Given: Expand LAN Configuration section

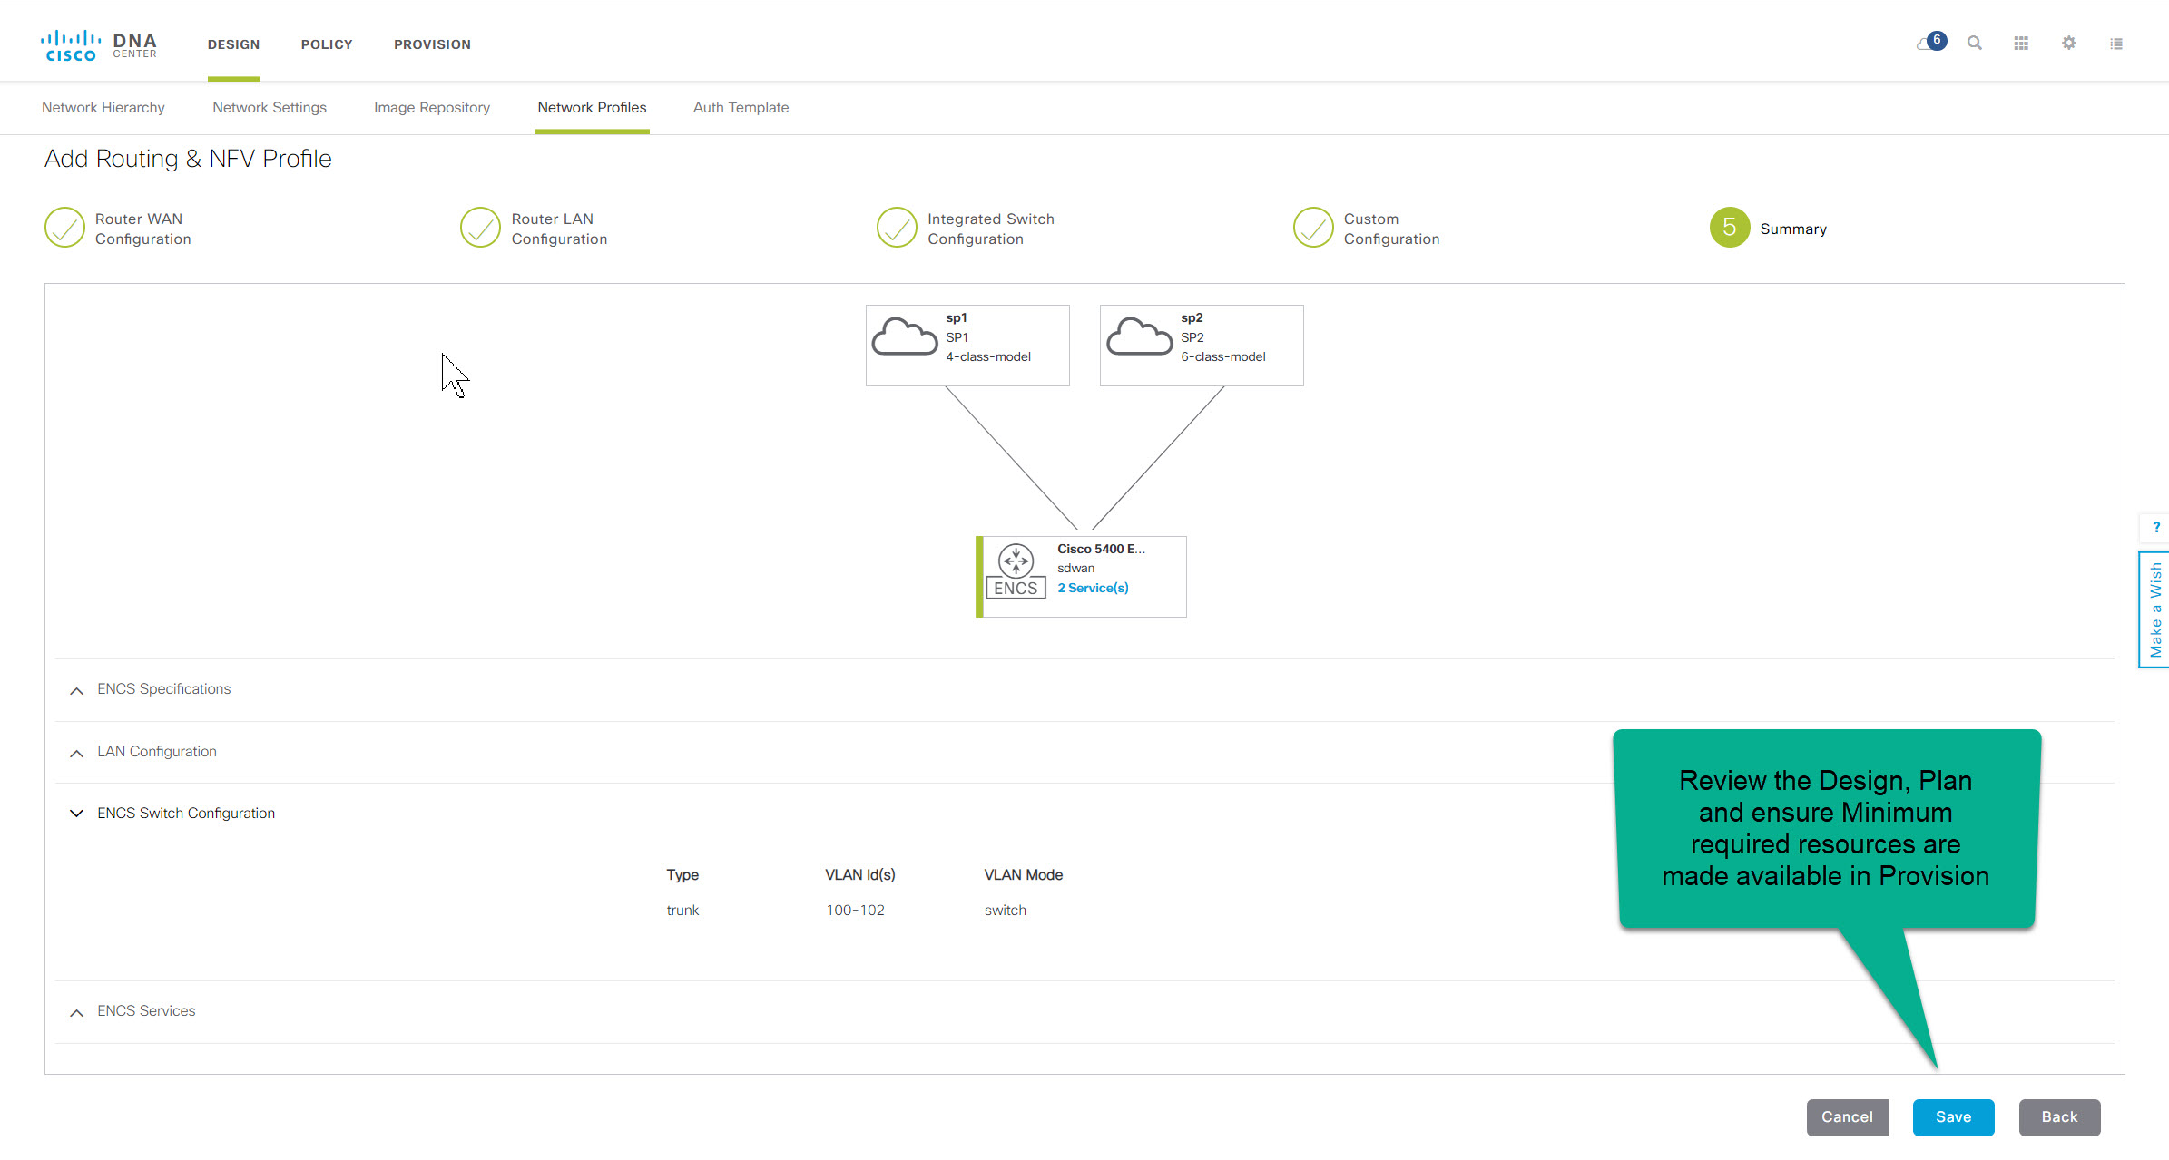Looking at the screenshot, I should tap(77, 753).
